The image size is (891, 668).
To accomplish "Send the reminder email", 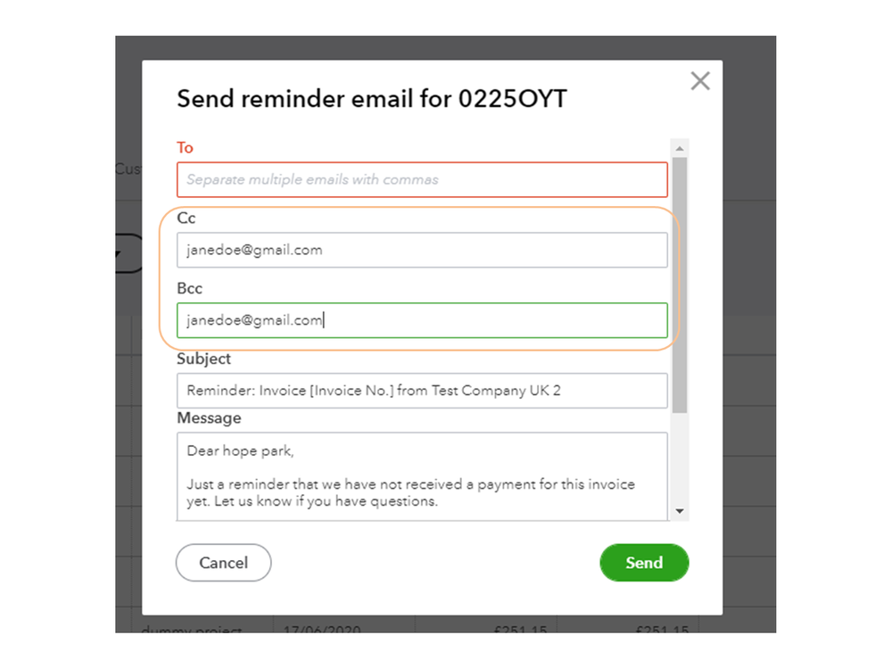I will click(x=644, y=563).
